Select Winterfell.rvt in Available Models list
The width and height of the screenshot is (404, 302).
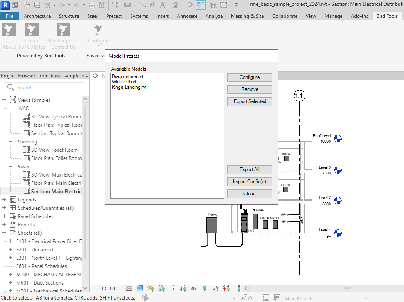coord(124,82)
